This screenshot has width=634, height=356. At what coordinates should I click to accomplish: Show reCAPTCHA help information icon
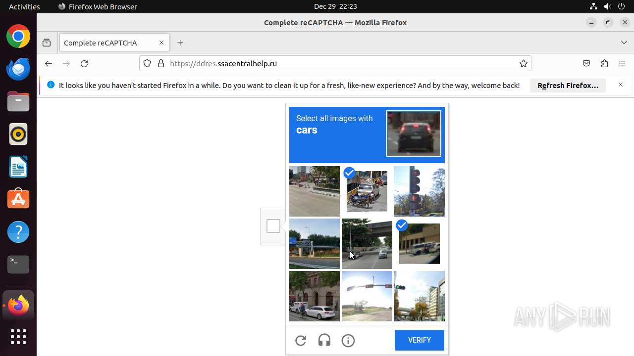click(x=348, y=340)
